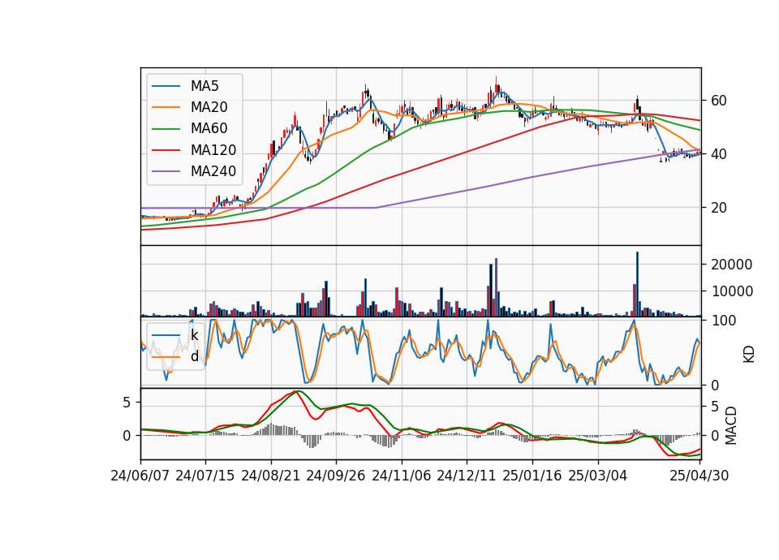The image size is (779, 560).
Task: Click the 24/12/11 date axis label
Action: pyautogui.click(x=467, y=476)
